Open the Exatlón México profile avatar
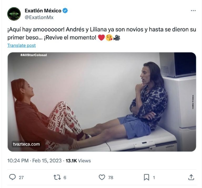The height and width of the screenshot is (188, 202). (14, 14)
